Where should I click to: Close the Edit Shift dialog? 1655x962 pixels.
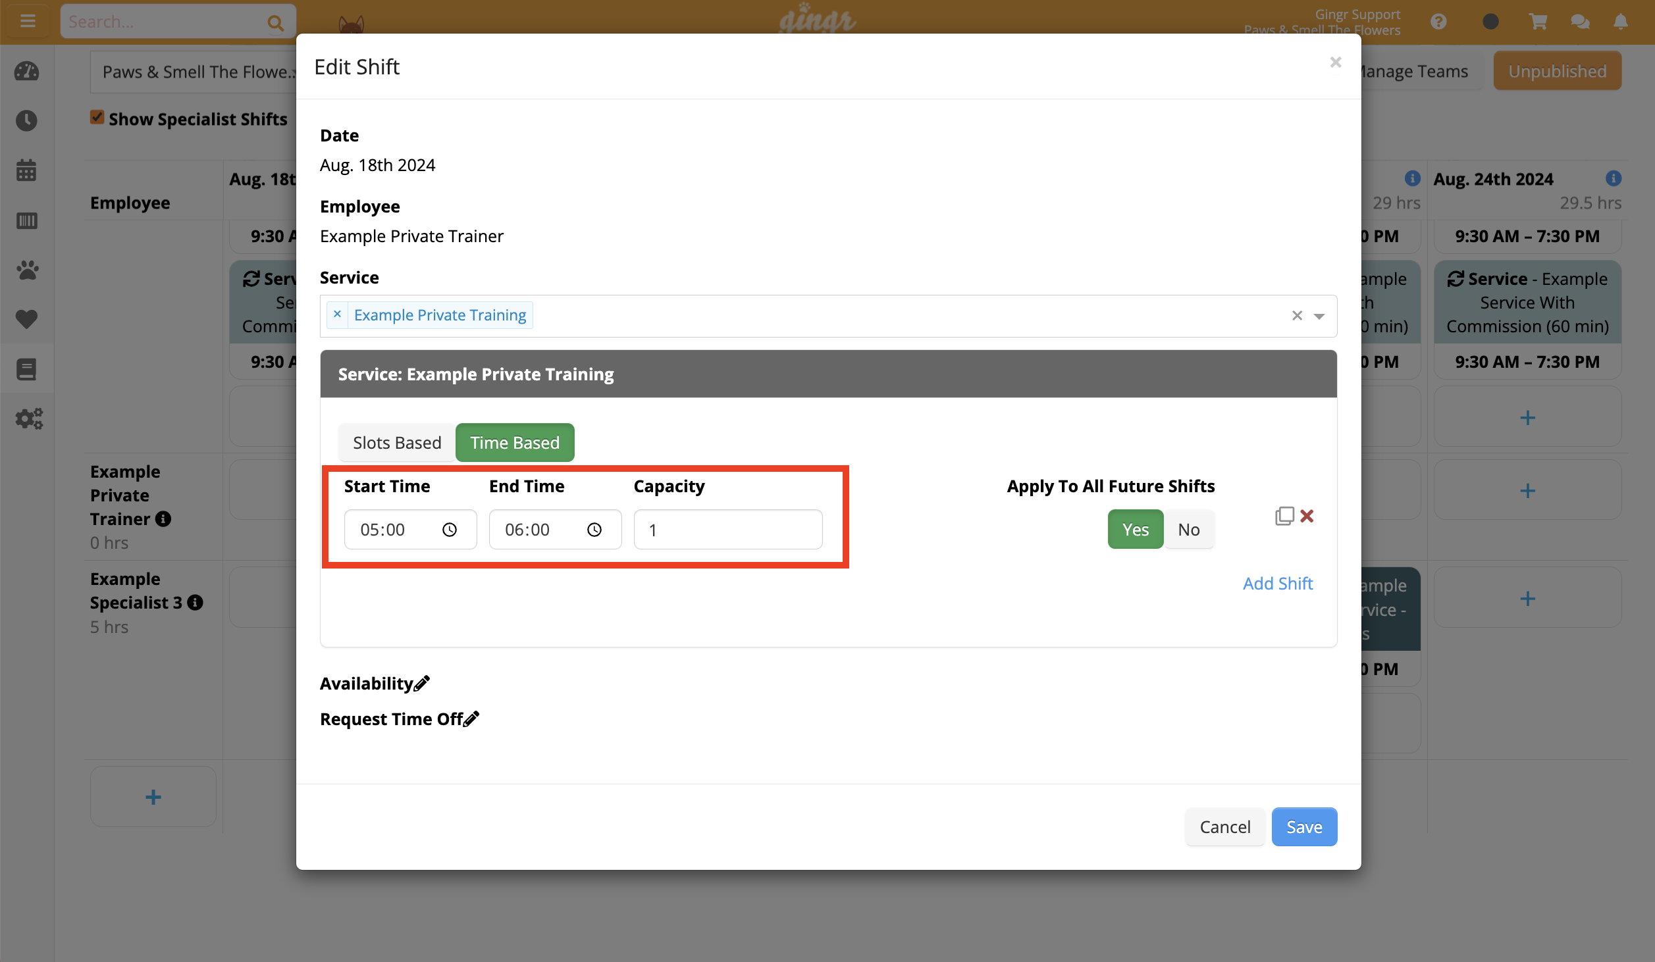[1335, 63]
